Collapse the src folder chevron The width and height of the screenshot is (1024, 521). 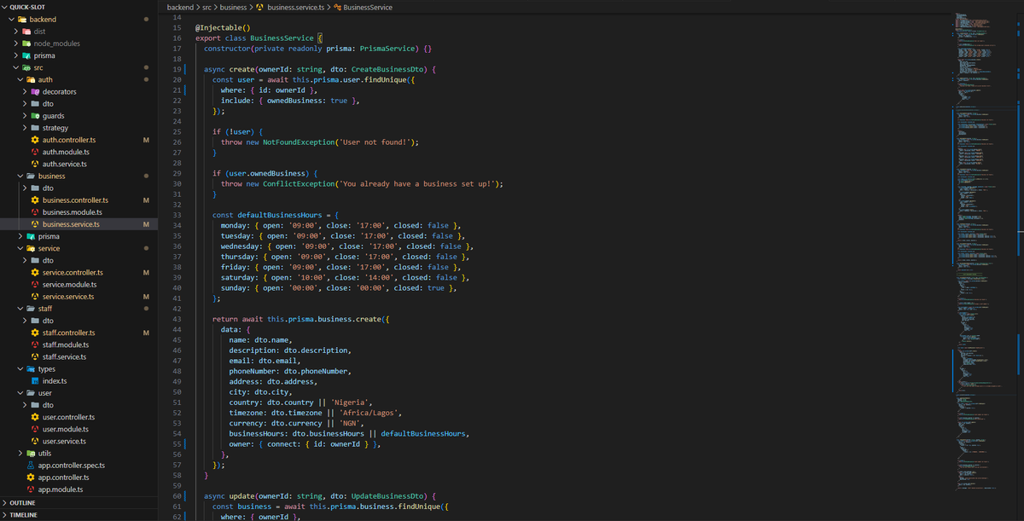[15, 67]
